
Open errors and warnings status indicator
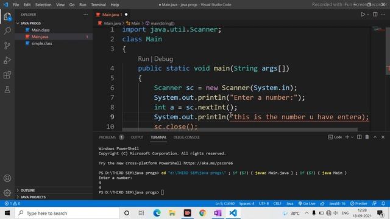click(12, 204)
